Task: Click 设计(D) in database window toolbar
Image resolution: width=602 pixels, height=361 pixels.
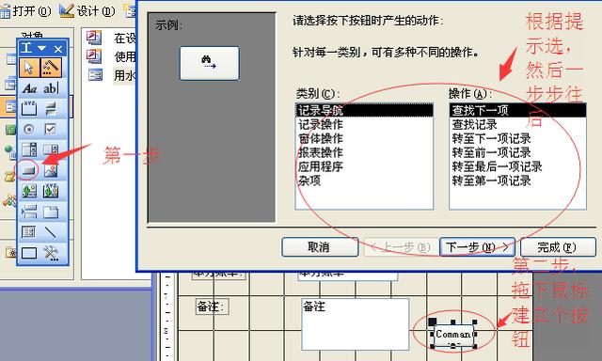Action: point(87,10)
